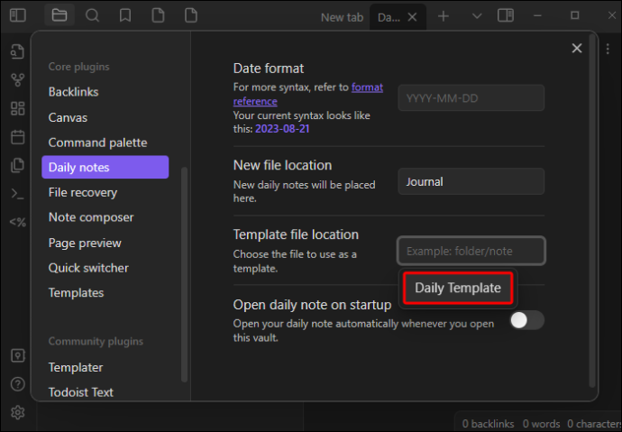Screen dimensions: 622x432
Task: Open graph view ribbon icon
Action: pos(17,79)
